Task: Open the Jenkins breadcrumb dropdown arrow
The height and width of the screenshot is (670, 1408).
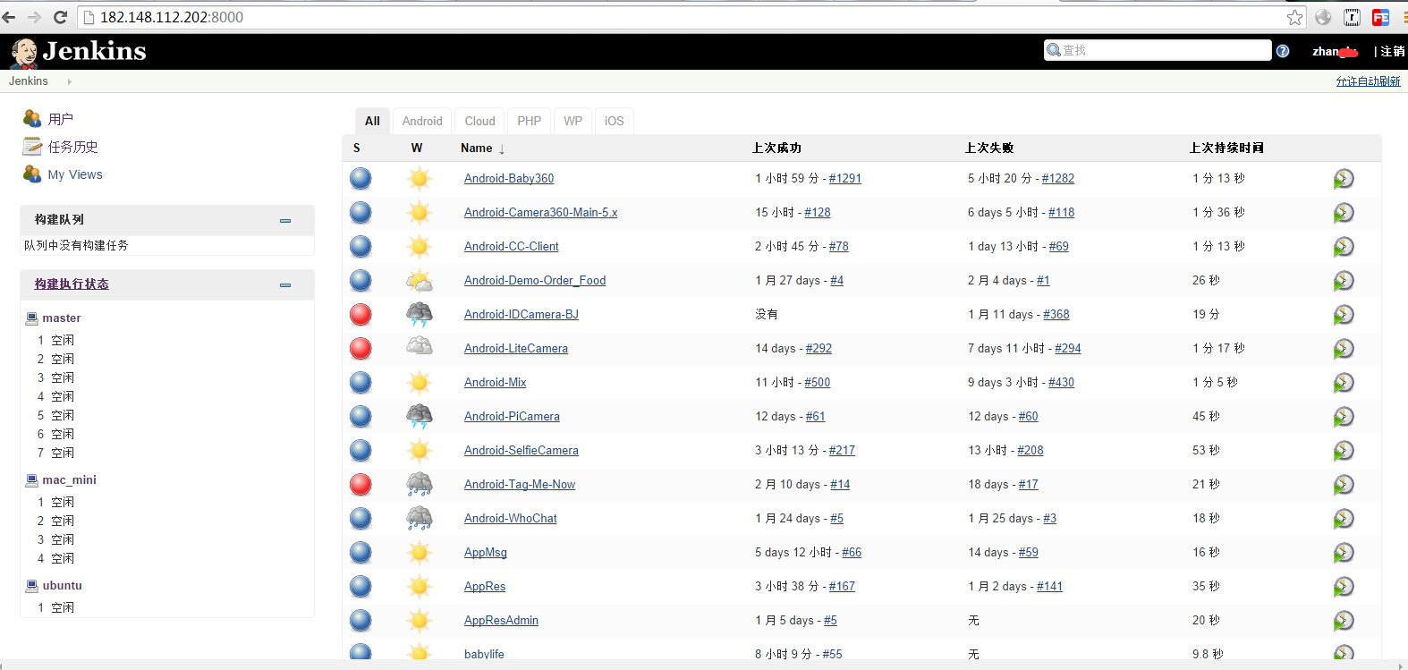Action: [x=69, y=81]
